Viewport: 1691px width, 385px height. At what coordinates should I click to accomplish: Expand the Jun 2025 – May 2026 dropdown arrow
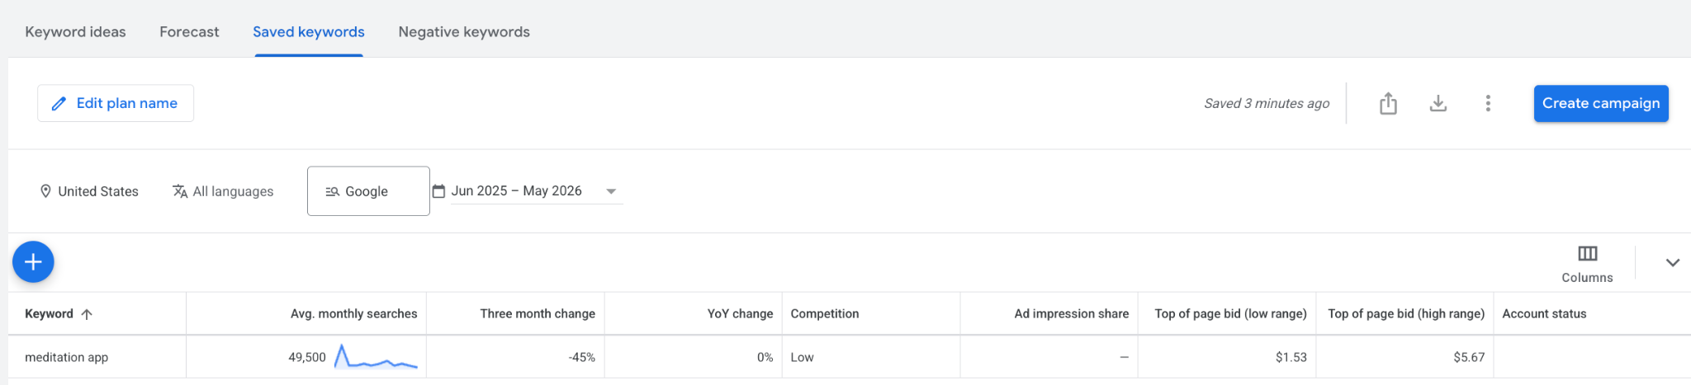(611, 191)
